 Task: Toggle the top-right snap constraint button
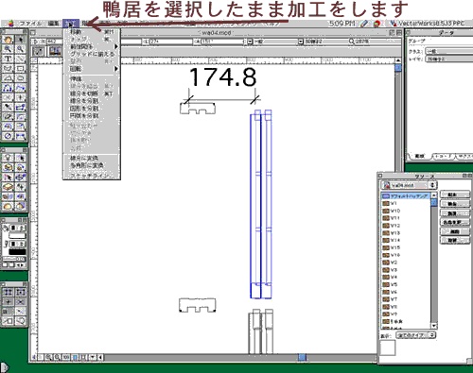click(x=21, y=292)
